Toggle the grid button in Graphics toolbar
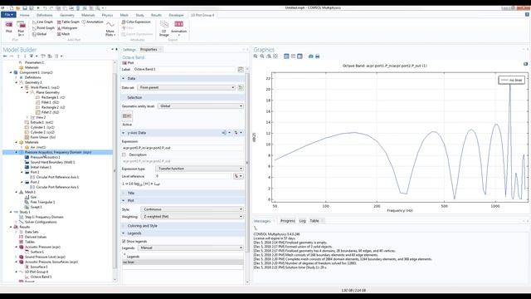 pyautogui.click(x=300, y=56)
